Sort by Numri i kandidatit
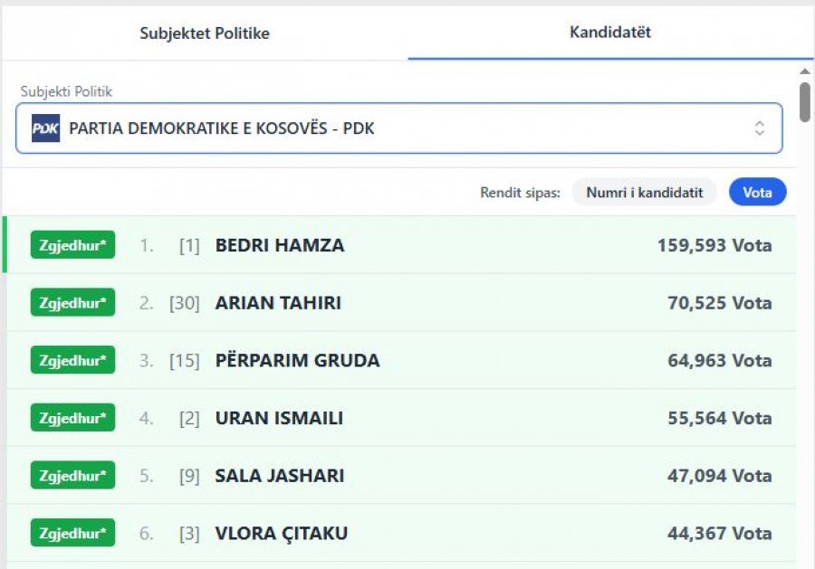 coord(644,192)
